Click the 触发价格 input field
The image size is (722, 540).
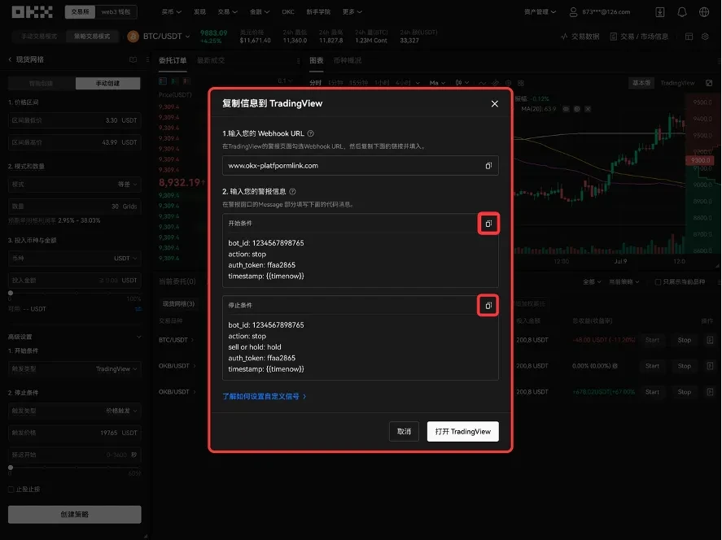[x=75, y=433]
